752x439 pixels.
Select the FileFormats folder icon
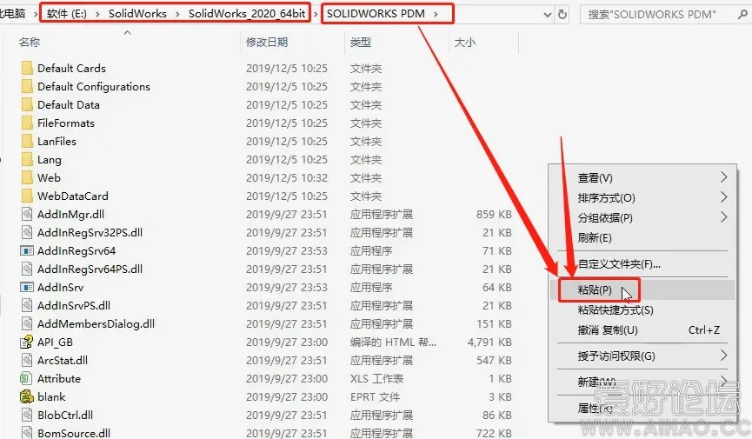tap(26, 123)
